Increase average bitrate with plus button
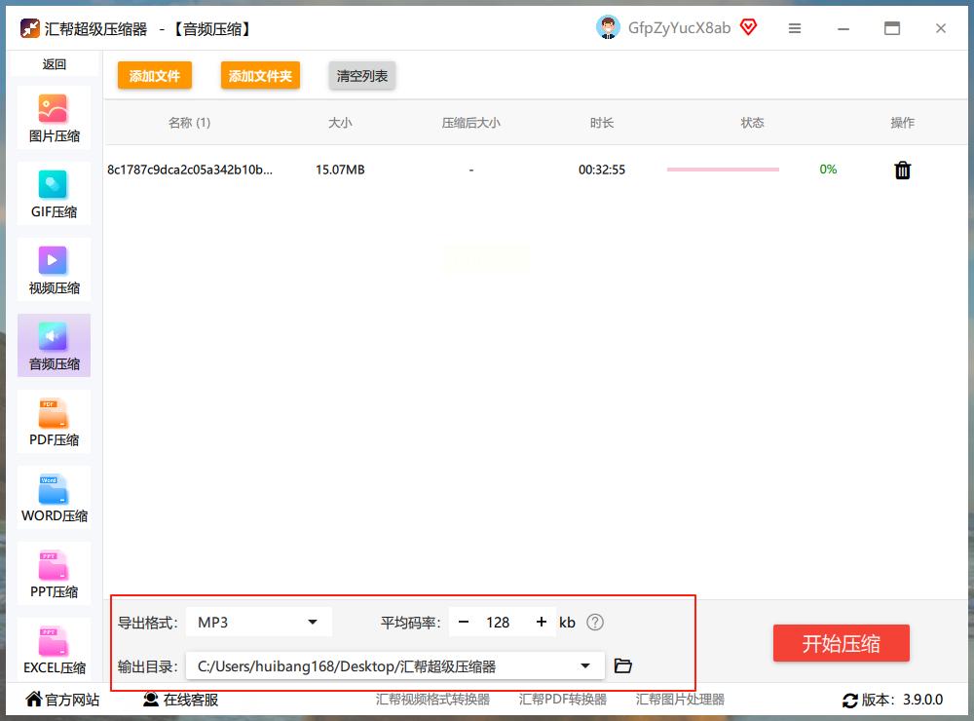The height and width of the screenshot is (721, 974). click(x=542, y=623)
